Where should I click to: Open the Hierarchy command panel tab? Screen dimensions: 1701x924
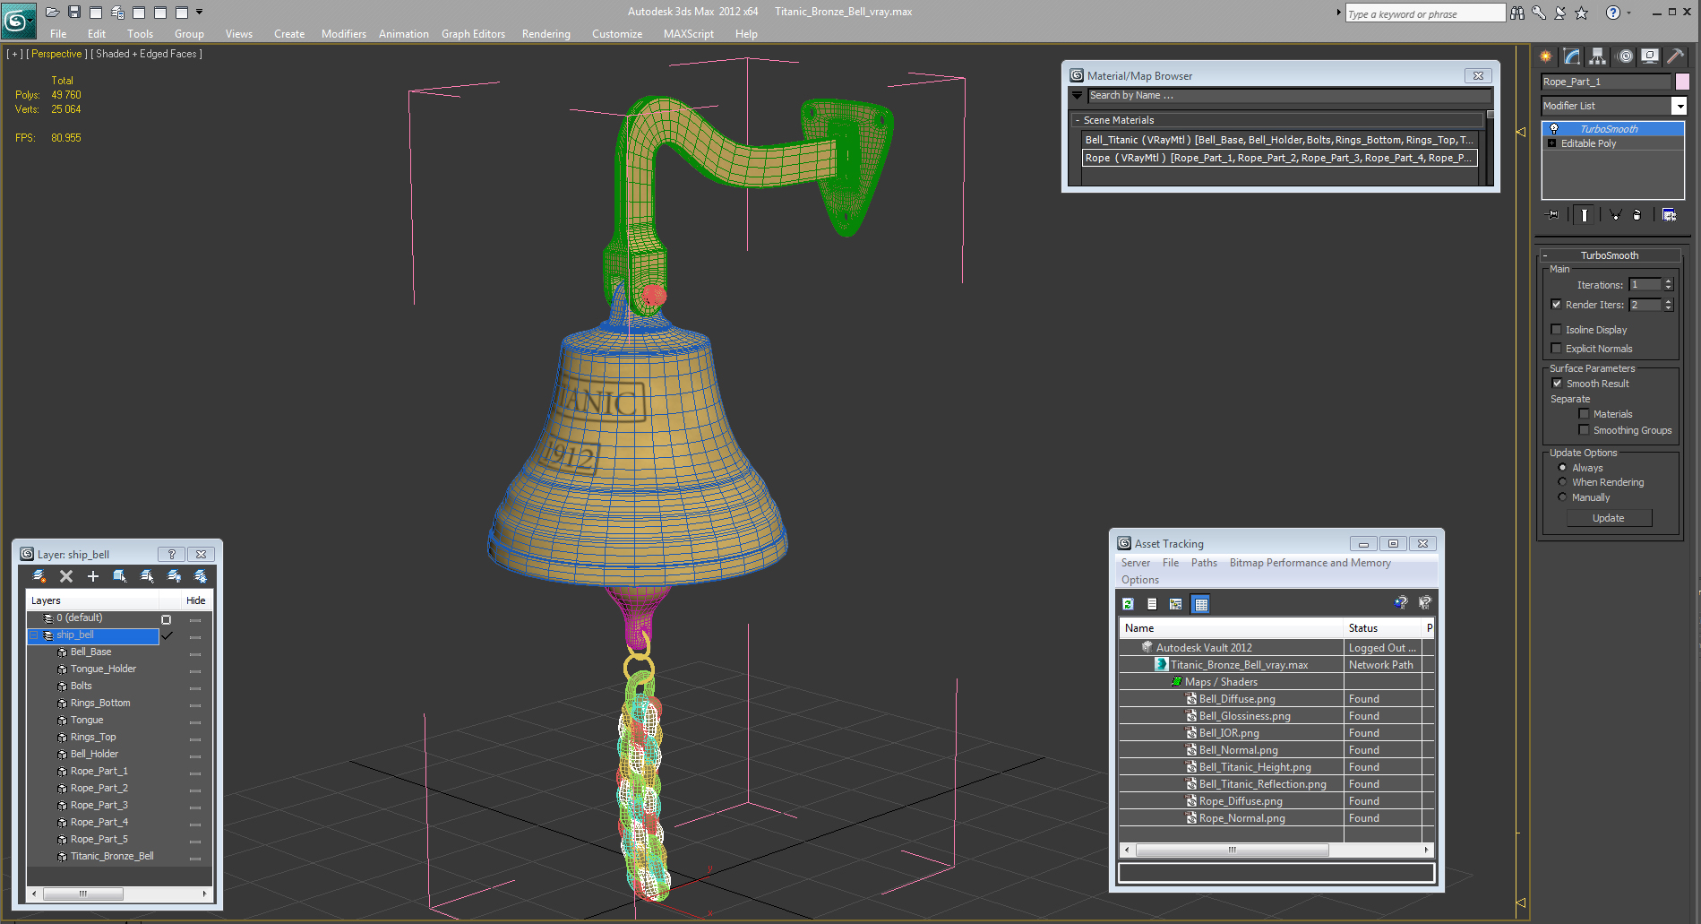click(x=1598, y=56)
